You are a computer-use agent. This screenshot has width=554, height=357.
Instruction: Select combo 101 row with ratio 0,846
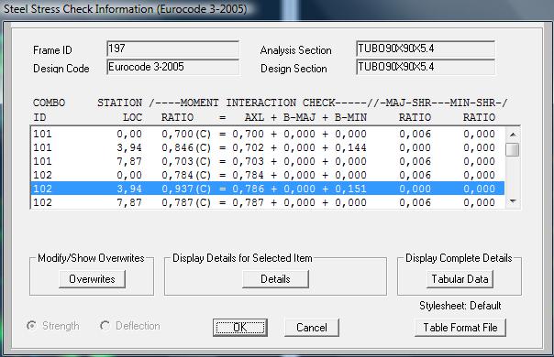pos(268,147)
